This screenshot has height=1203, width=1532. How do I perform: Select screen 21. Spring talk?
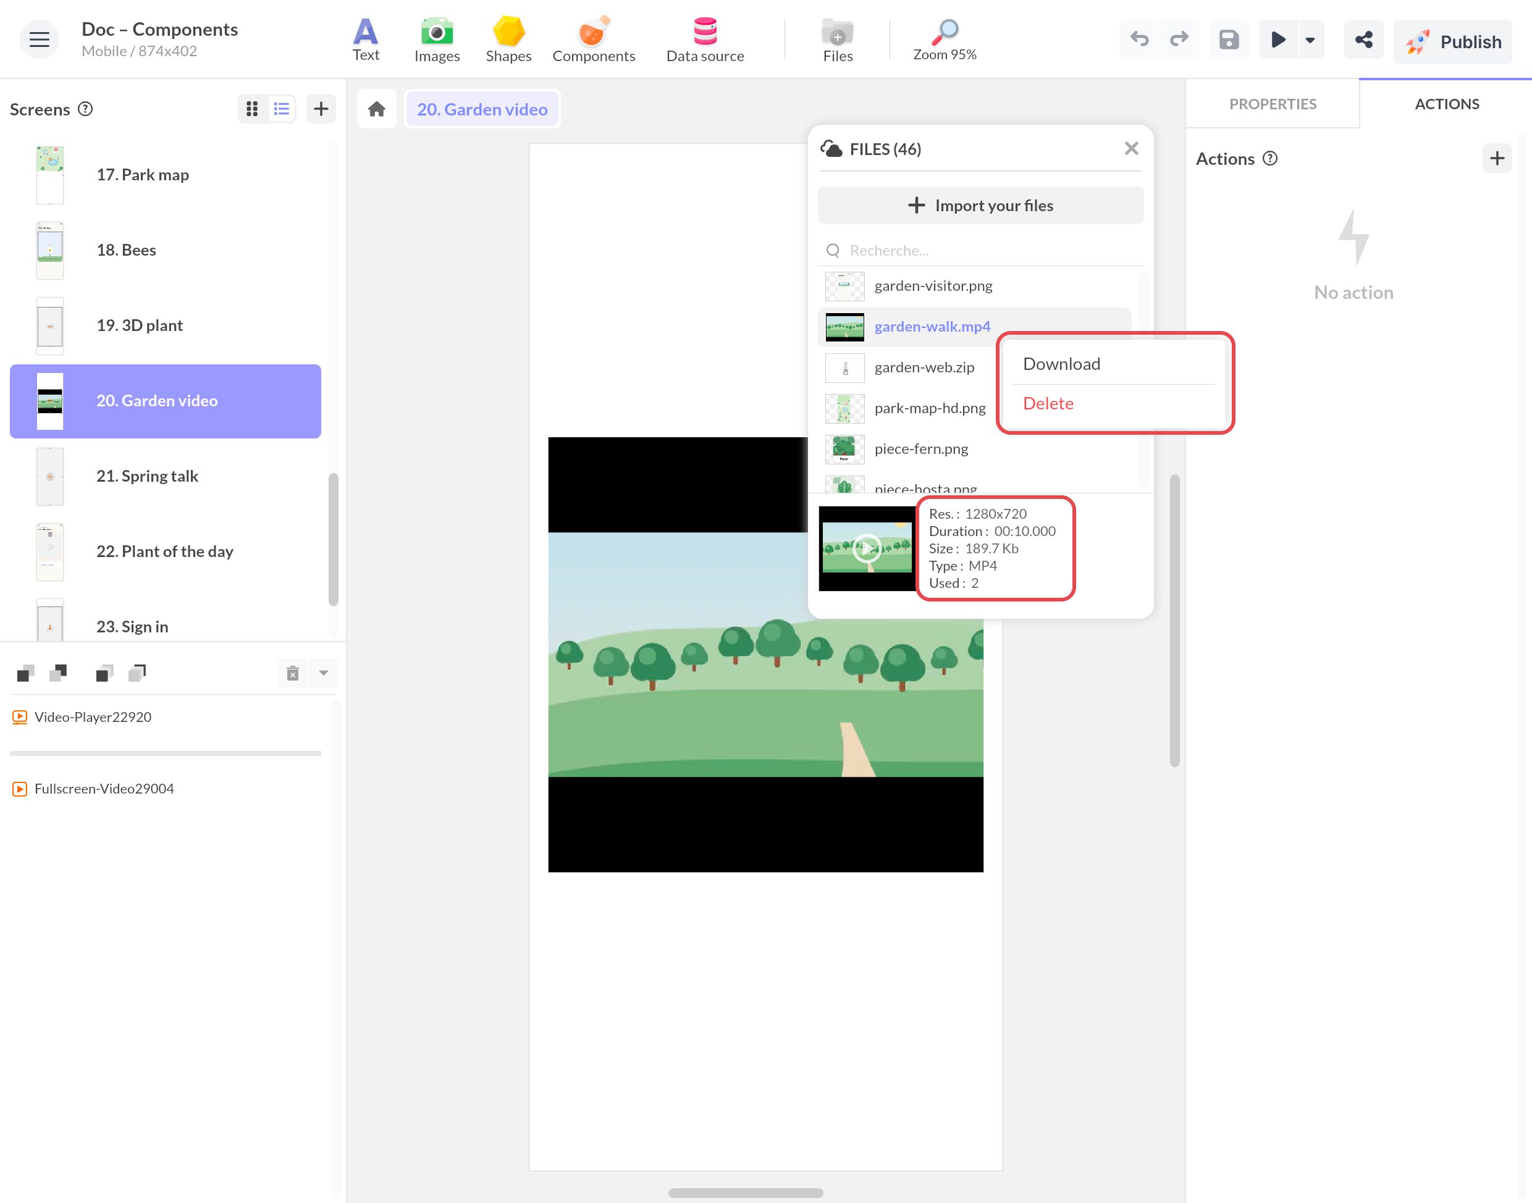coord(166,476)
